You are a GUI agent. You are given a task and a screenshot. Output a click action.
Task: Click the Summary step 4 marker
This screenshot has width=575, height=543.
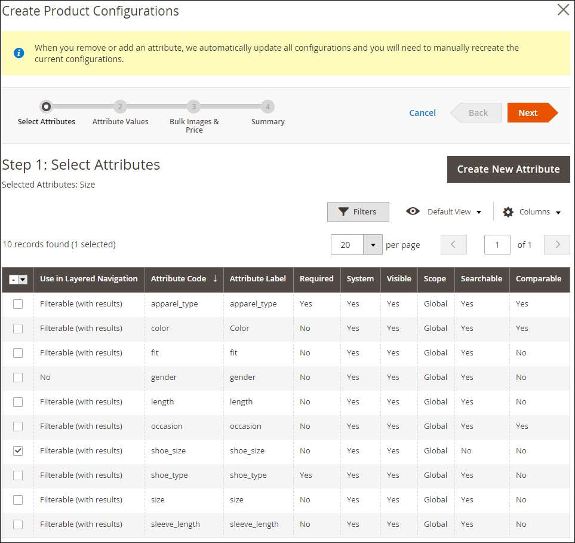click(x=267, y=107)
